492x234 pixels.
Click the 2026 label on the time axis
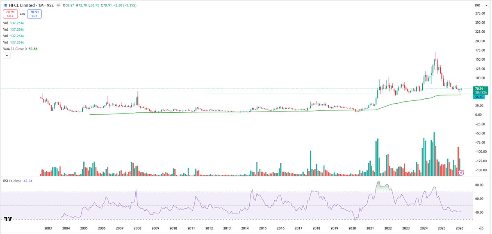[460, 228]
